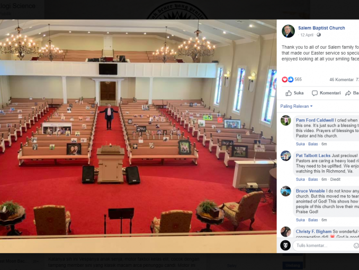Screen dimensions: 359x270
Task: Open the 46 Komentar count
Action: coord(342,80)
